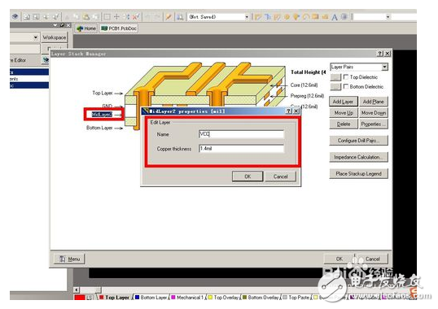Click the red LS color swatch

80,298
